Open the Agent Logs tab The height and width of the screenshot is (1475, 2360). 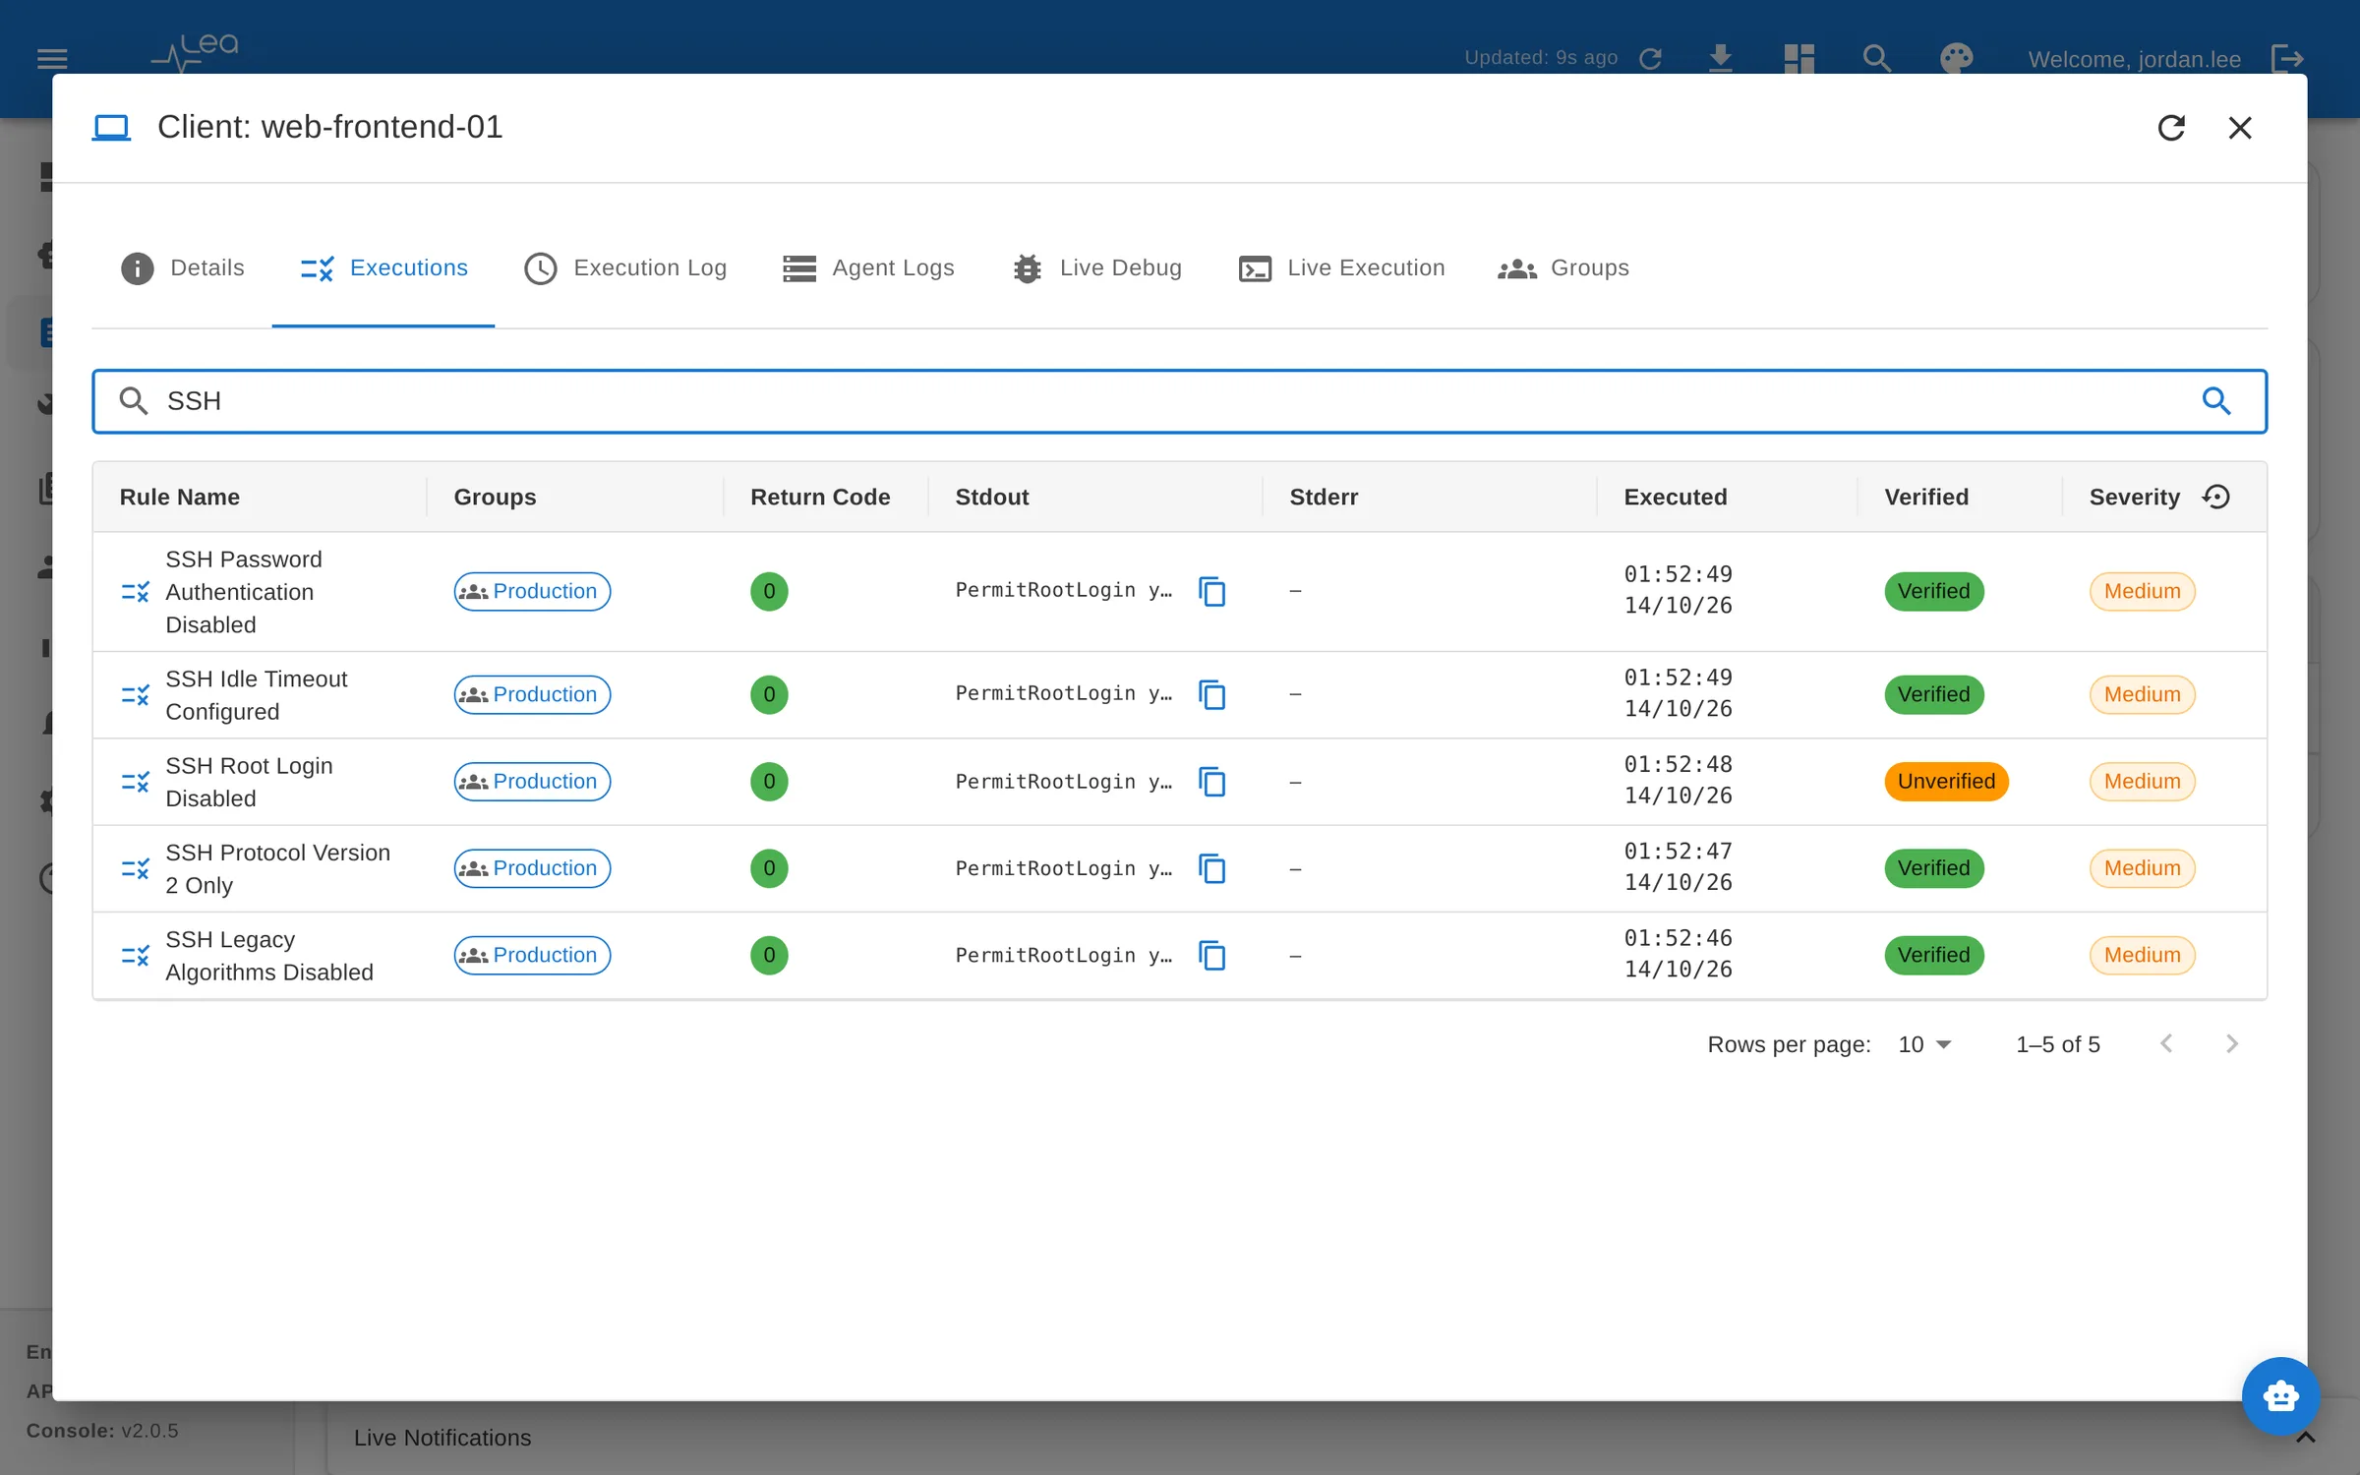(868, 267)
